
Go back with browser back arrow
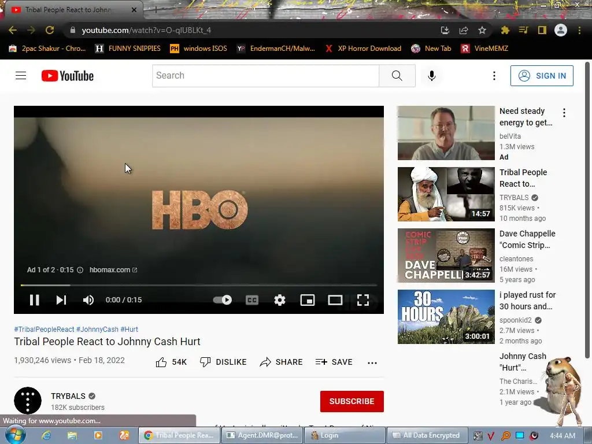pos(13,30)
